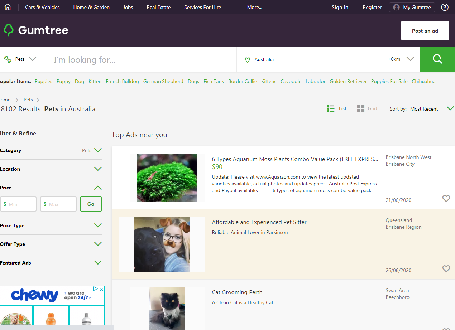Screen dimensions: 455x330
Task: Start a search with the green magnifier button
Action: click(x=437, y=59)
